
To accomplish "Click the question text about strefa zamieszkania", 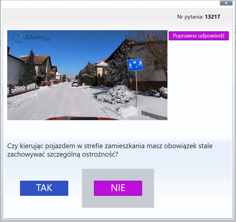I will (x=110, y=151).
